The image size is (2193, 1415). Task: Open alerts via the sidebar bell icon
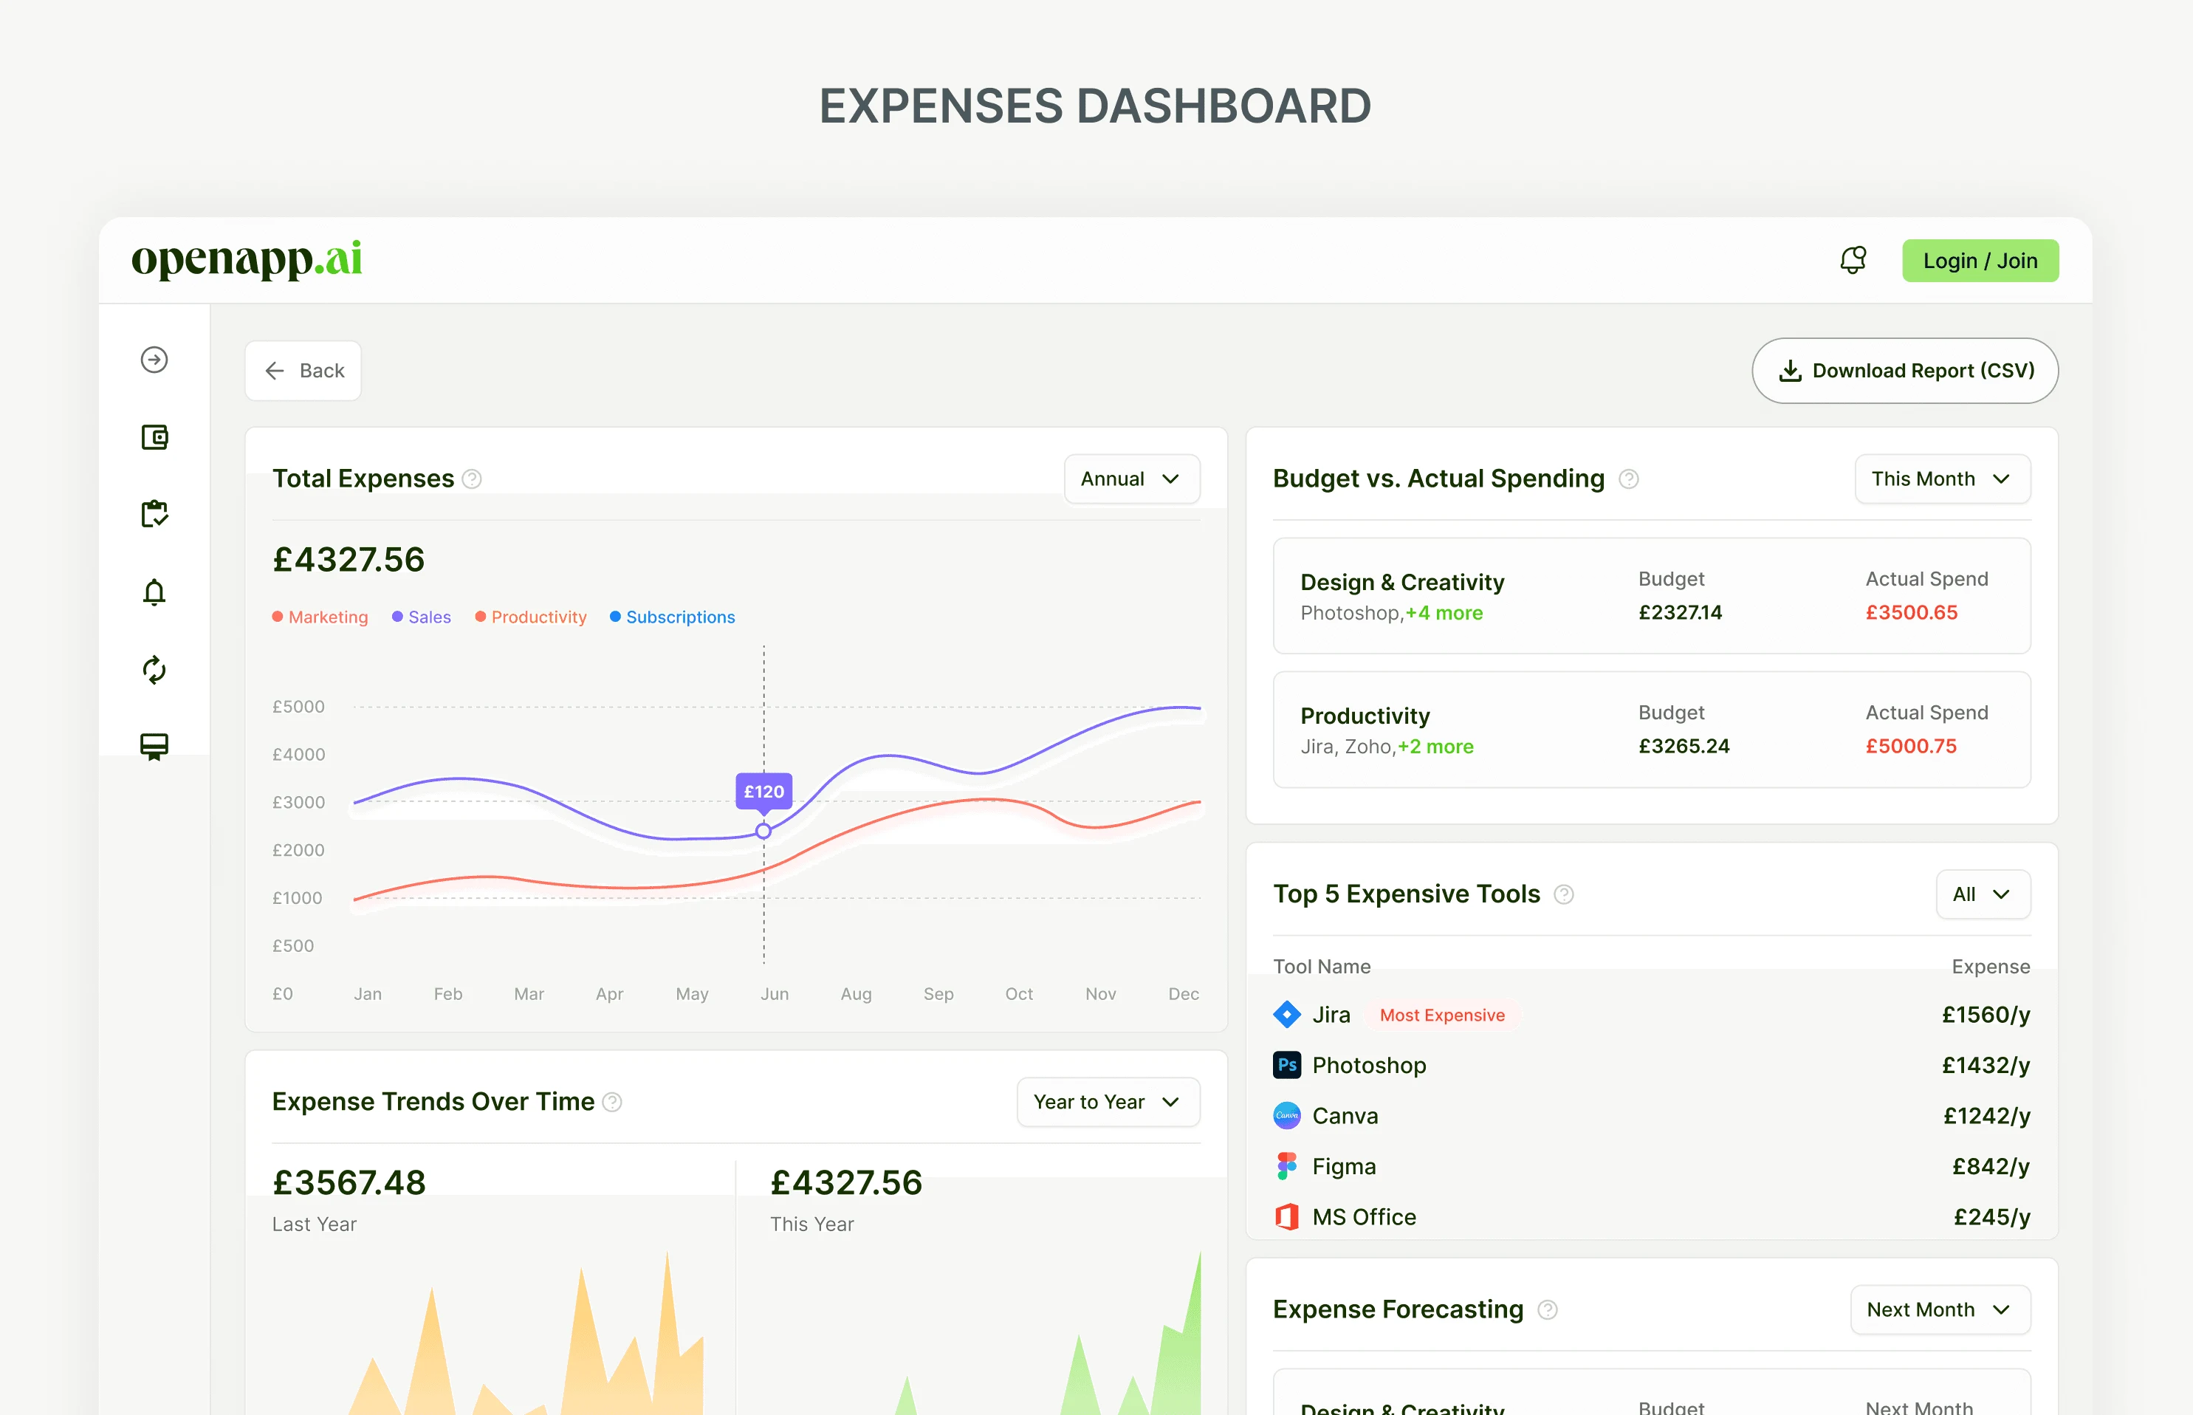[154, 592]
